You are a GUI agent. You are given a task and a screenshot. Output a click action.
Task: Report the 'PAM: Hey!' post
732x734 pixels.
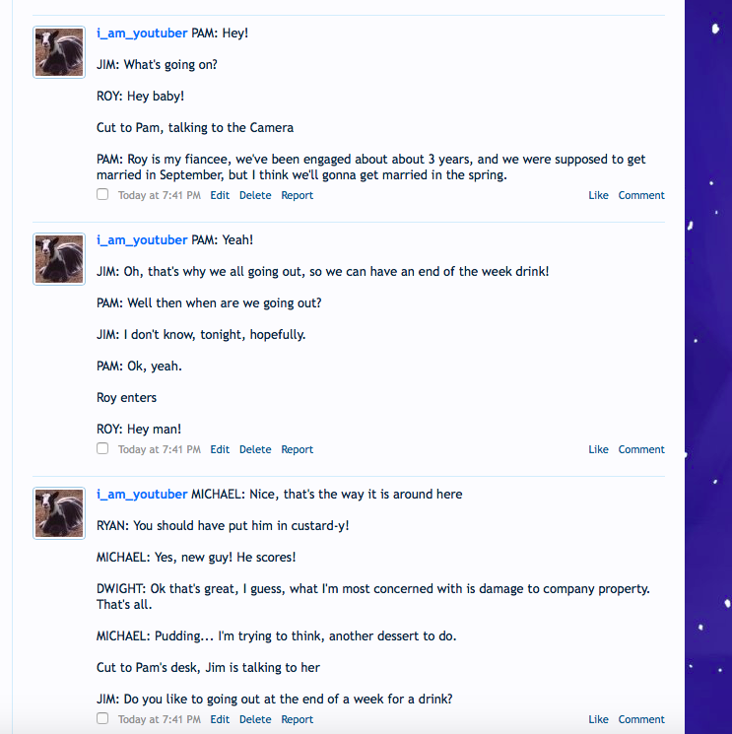(297, 195)
